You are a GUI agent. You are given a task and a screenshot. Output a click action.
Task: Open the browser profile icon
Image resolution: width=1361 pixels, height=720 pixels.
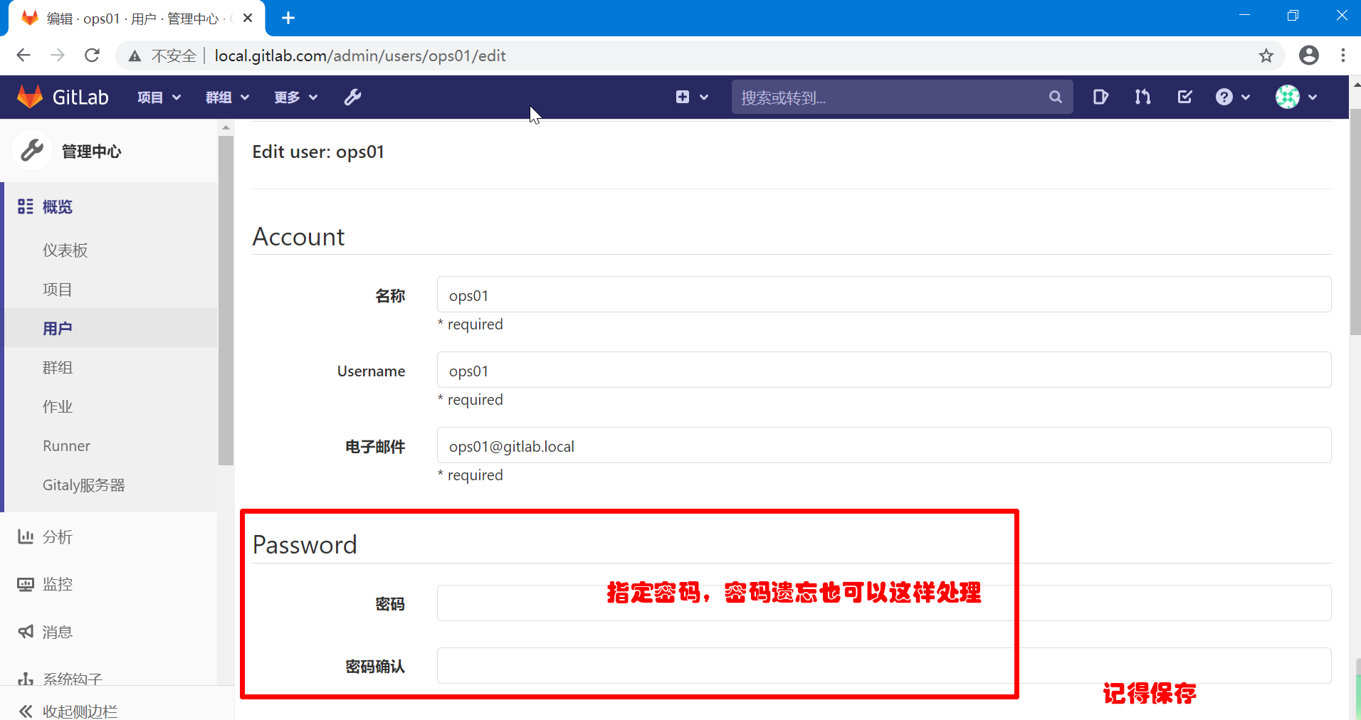coord(1309,55)
